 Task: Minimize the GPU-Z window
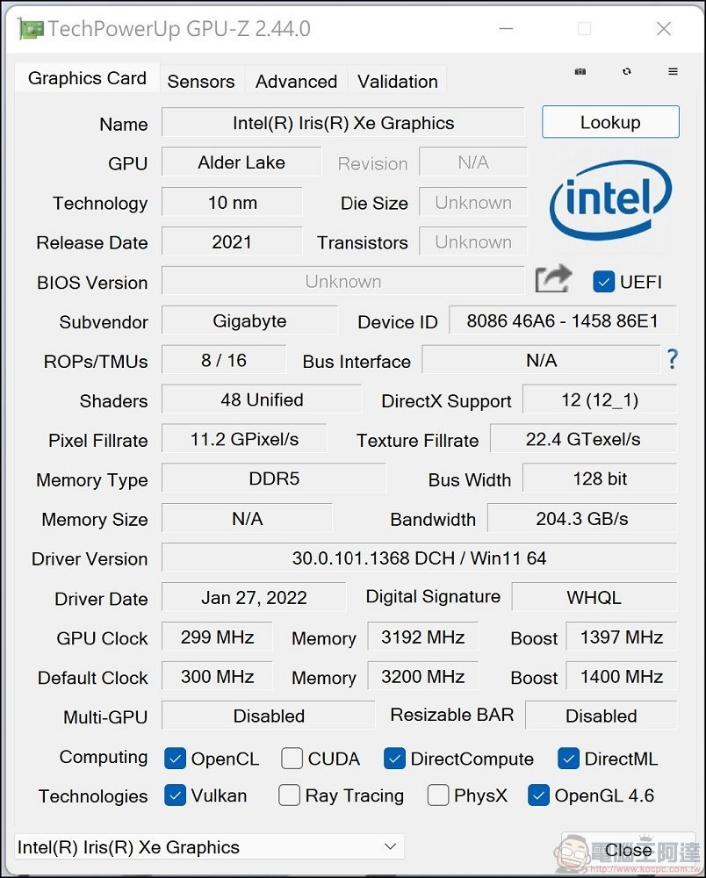[506, 29]
